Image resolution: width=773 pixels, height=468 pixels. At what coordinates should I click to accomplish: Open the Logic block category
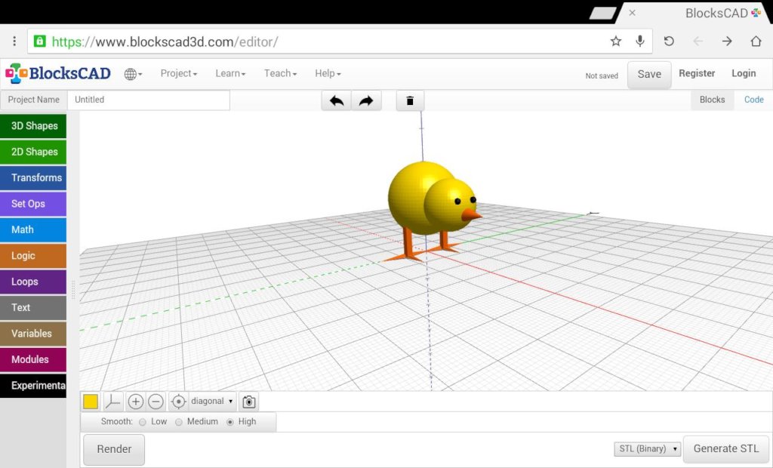pos(33,256)
